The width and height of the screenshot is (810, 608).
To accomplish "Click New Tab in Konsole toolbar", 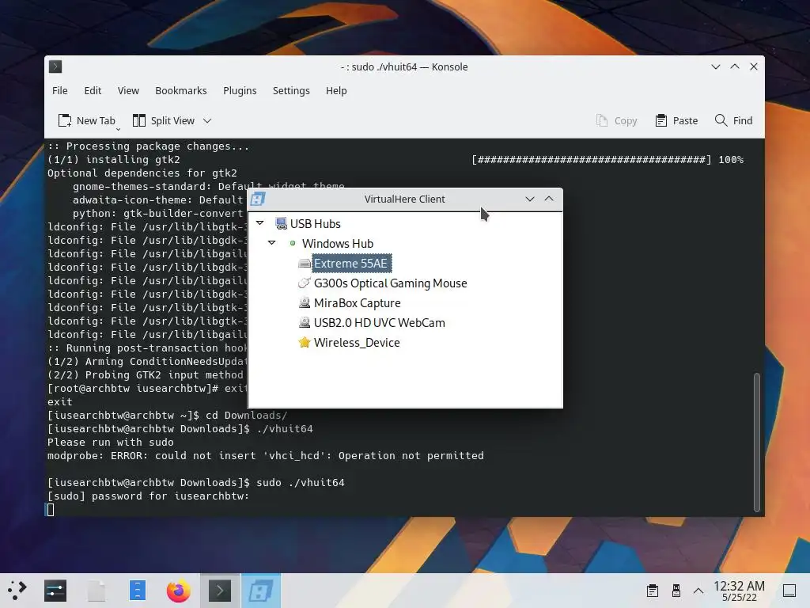I will 86,120.
